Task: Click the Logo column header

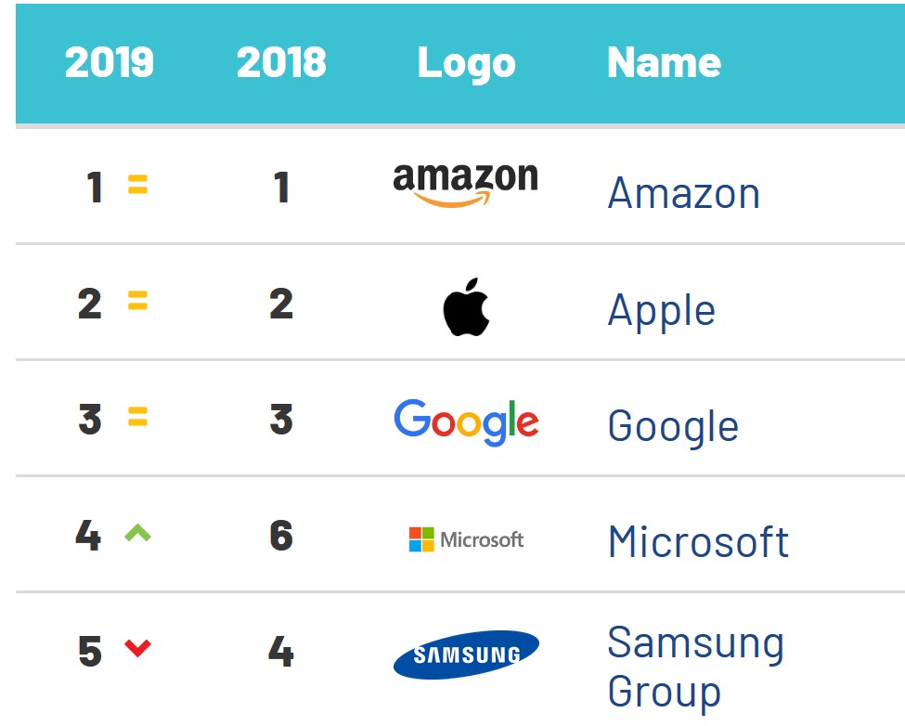Action: click(x=466, y=62)
